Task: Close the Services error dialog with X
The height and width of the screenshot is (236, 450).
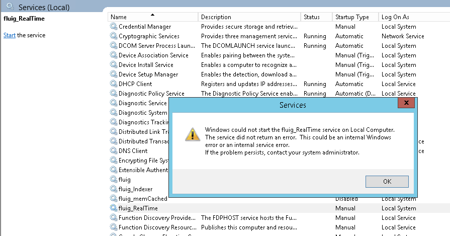Action: [406, 103]
